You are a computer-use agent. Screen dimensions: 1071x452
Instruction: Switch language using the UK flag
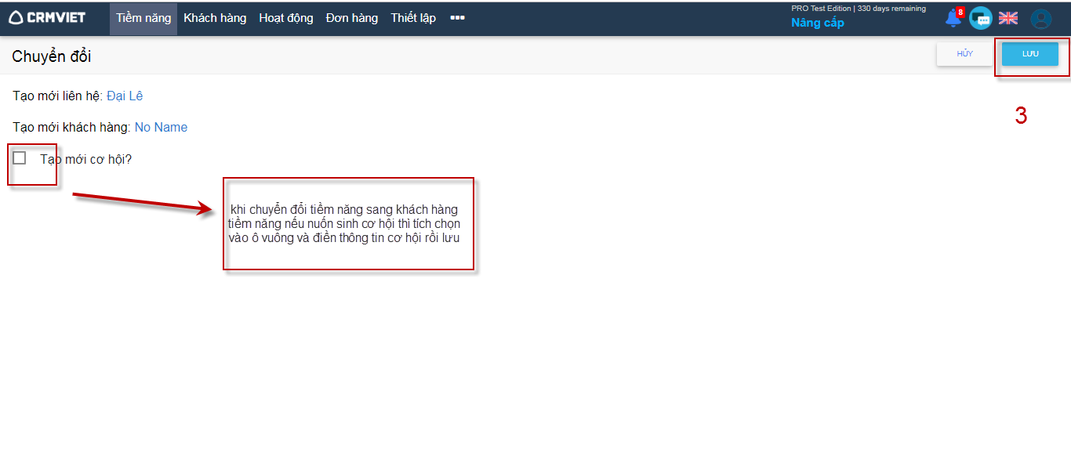click(1007, 18)
